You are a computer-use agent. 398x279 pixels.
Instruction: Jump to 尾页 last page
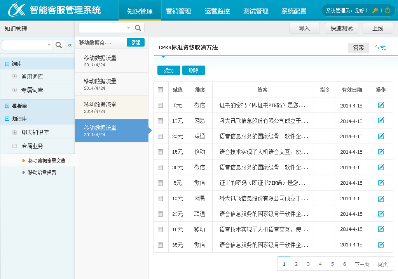[383, 264]
